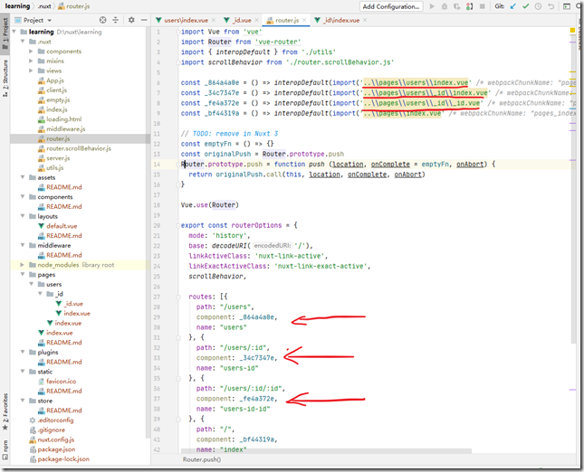This screenshot has height=472, width=584.
Task: Click the Router.push() breadcrumb at editor bottom
Action: pyautogui.click(x=202, y=459)
